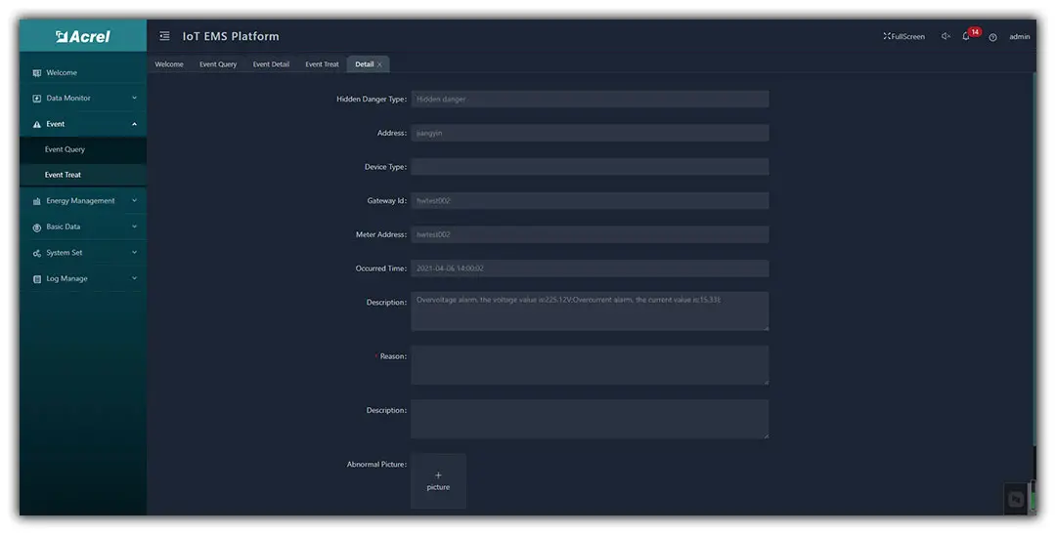Viewport: 1055px width, 535px height.
Task: Click the Welcome sidebar icon
Action: [37, 73]
